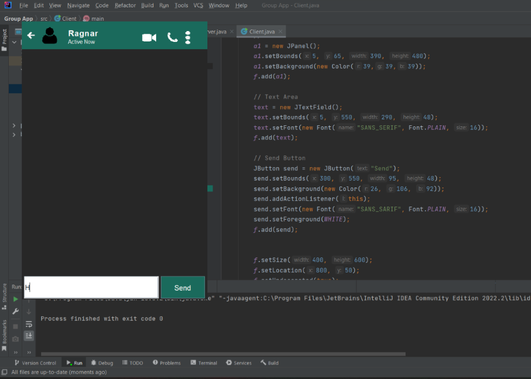This screenshot has width=531, height=379.
Task: Open the Structure tool window
Action: [4, 297]
